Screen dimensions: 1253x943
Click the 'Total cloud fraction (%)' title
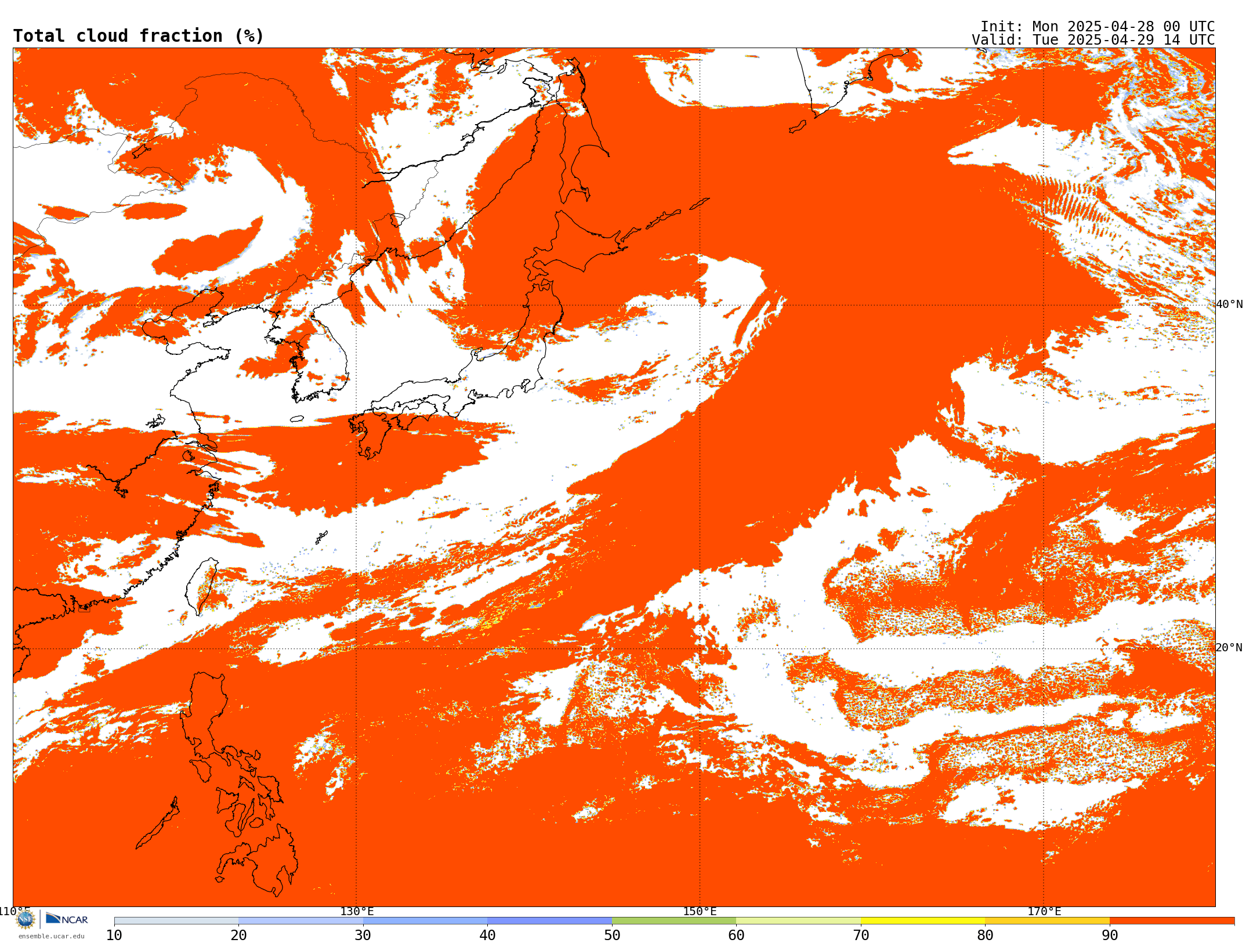139,36
